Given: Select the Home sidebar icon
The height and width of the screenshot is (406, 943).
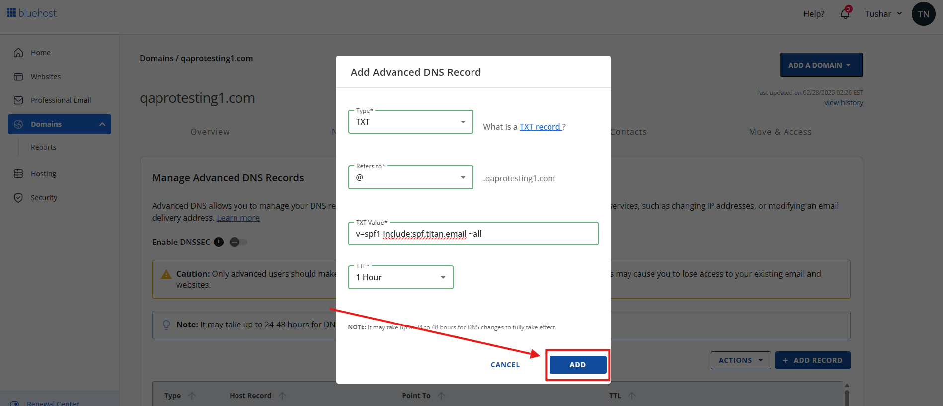Looking at the screenshot, I should pyautogui.click(x=18, y=52).
